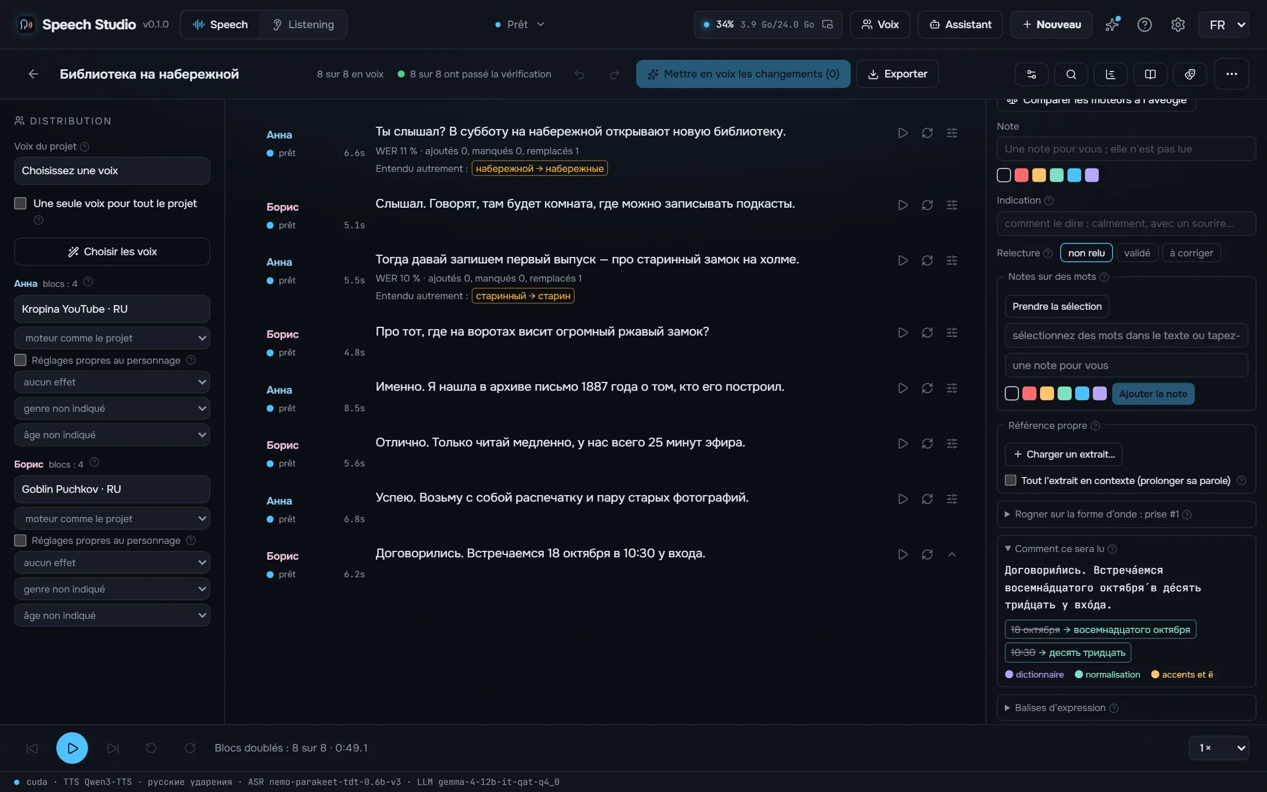Open settings sliders for 25 минут эфира block
The height and width of the screenshot is (792, 1267).
pyautogui.click(x=951, y=444)
